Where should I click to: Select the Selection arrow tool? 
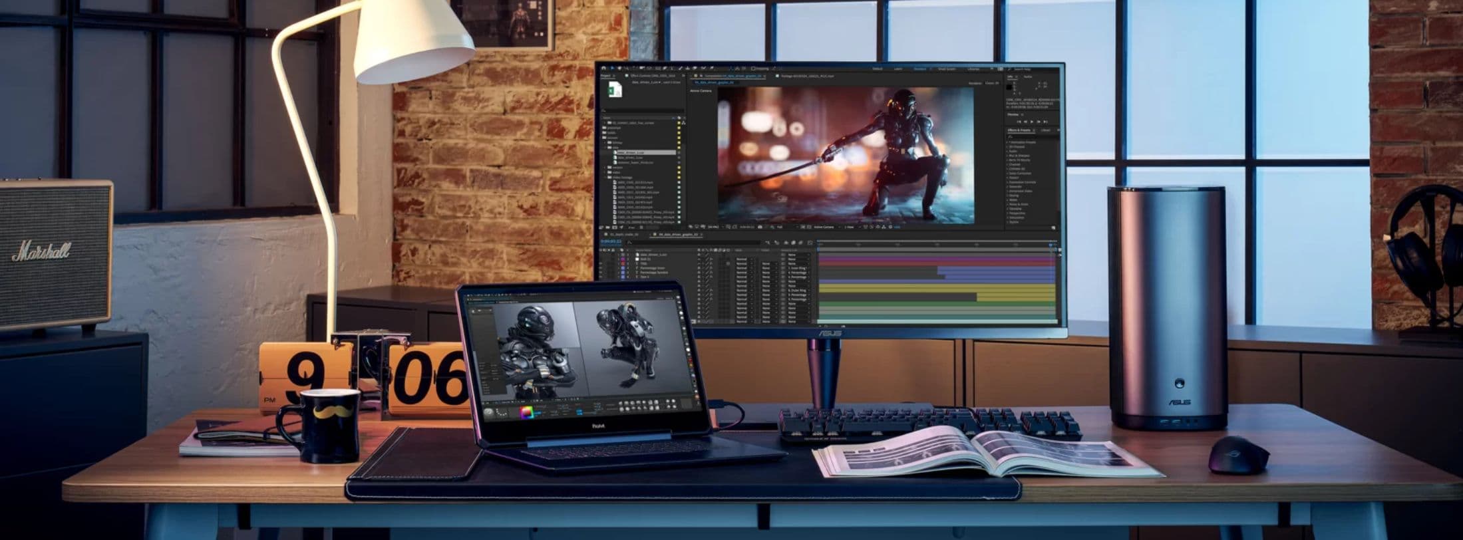coord(612,68)
